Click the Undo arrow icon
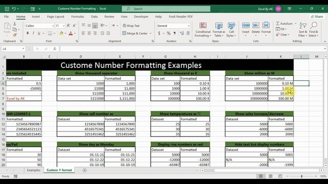Viewport: 328px width, 184px height. (x=14, y=9)
